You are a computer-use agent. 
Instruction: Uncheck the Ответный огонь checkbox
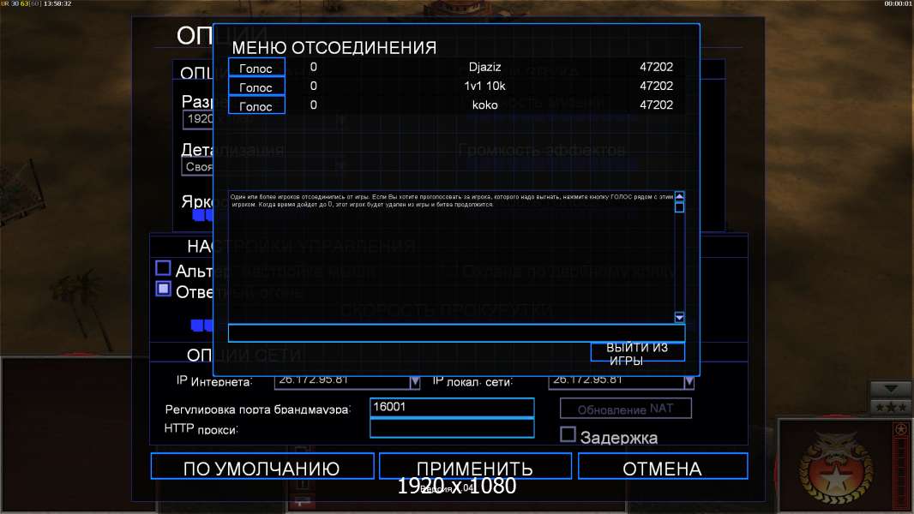click(163, 289)
